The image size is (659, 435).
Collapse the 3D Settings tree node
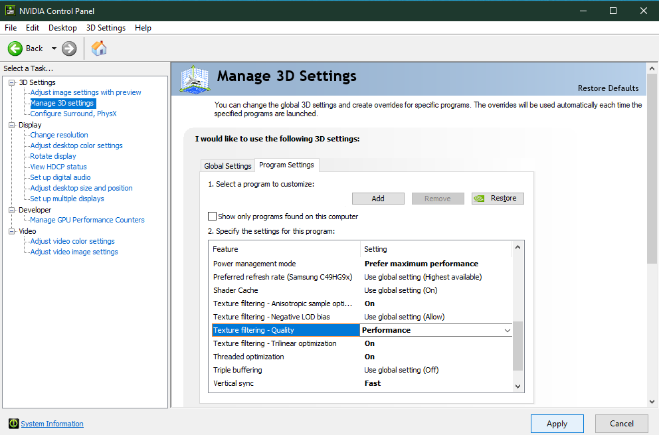(11, 82)
